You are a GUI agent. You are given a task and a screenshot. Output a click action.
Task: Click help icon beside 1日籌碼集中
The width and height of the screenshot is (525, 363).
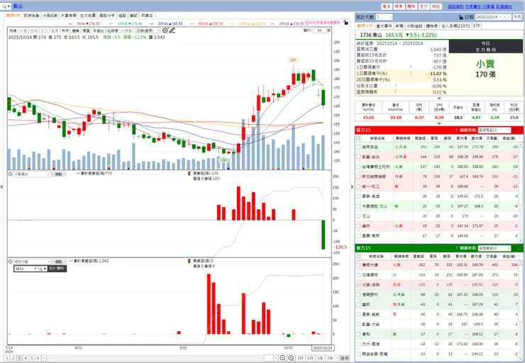tap(411, 67)
